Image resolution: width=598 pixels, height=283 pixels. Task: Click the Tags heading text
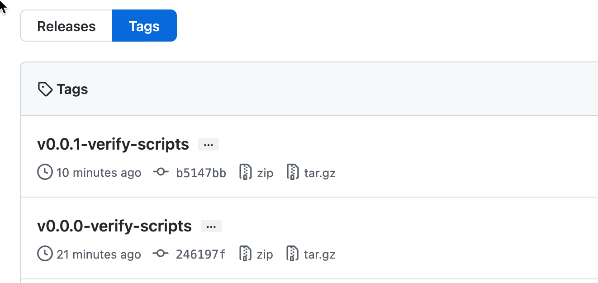pos(72,90)
